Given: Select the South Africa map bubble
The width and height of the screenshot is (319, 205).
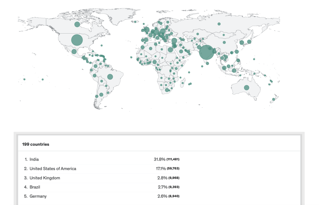Looking at the screenshot, I should [x=167, y=90].
